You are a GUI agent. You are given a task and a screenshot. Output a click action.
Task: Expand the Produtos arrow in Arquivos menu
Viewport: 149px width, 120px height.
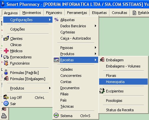pyautogui.click(x=50, y=88)
